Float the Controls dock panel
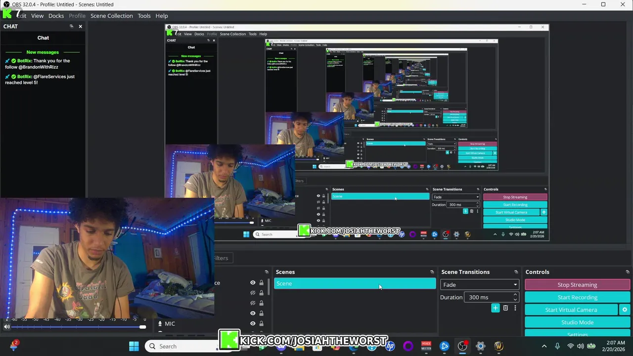Image resolution: width=633 pixels, height=356 pixels. (628, 272)
